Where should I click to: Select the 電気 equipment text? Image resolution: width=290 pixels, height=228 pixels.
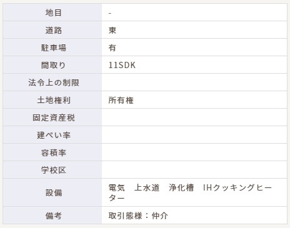pos(117,187)
